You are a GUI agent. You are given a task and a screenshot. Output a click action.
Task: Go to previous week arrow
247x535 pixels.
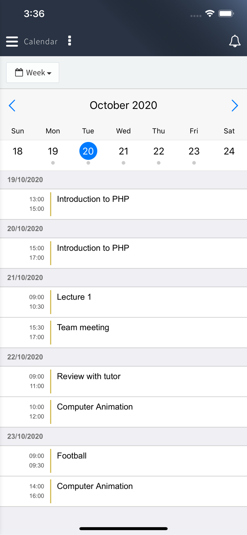click(x=12, y=106)
